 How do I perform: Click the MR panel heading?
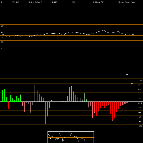128,74
